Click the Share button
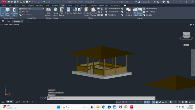195x110 pixels. [x=47, y=2]
